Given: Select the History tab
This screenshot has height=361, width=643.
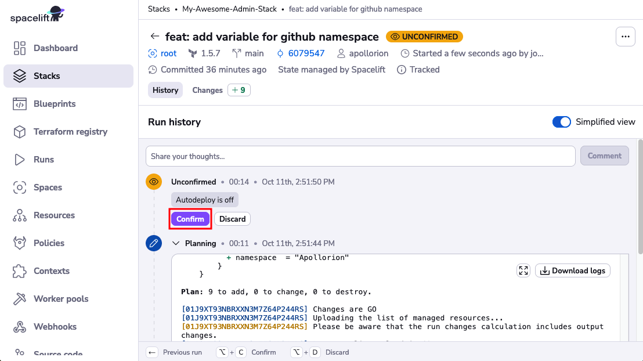Looking at the screenshot, I should (x=165, y=90).
